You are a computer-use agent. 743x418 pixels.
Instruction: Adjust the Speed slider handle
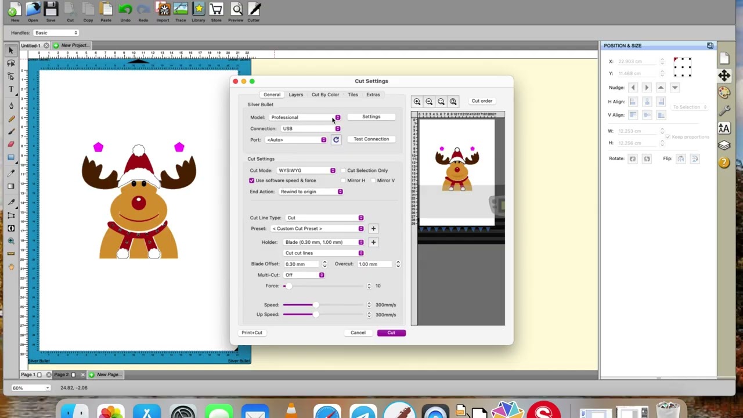(x=315, y=305)
